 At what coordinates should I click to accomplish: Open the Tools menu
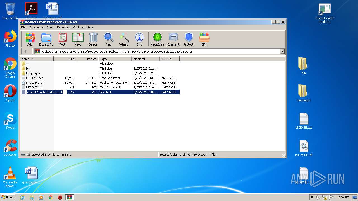click(50, 27)
